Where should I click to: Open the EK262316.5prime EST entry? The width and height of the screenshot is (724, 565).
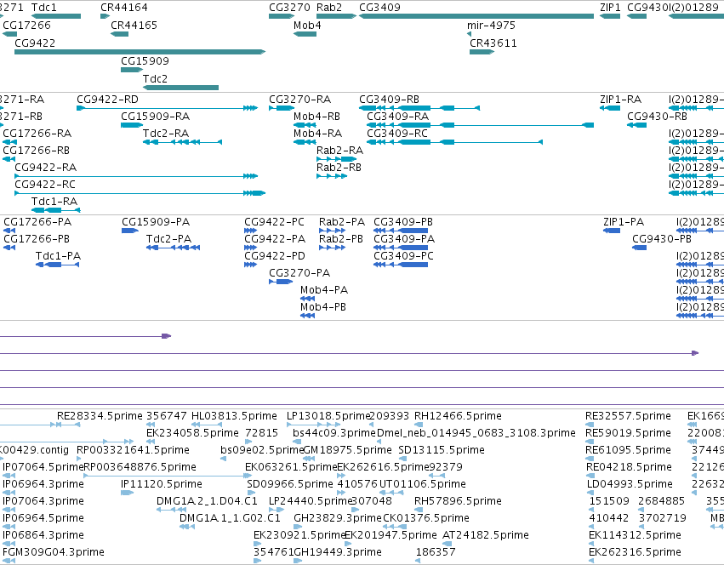point(635,552)
